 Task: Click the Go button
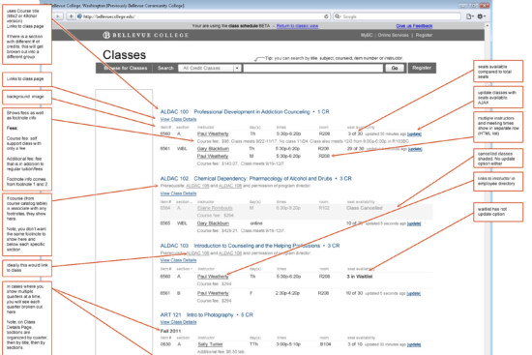395,68
